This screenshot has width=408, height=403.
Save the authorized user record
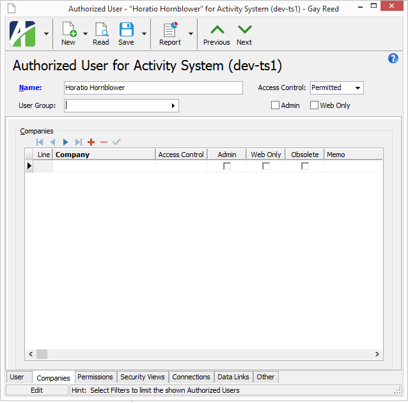click(126, 34)
